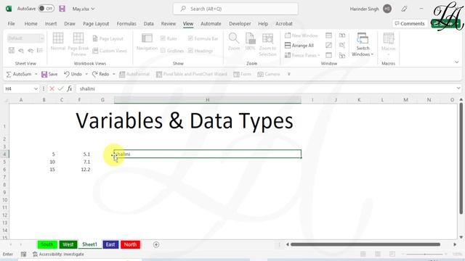Expand the Redo history dropdown
The height and width of the screenshot is (261, 465).
point(113,74)
